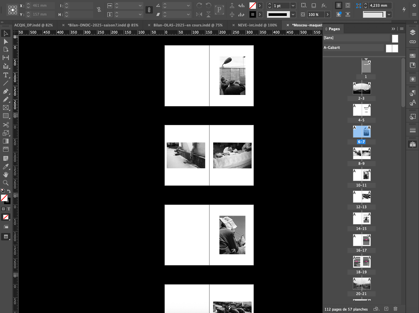
Task: Switch to Bilan-DNDC-2025-saison7.indd tab
Action: pyautogui.click(x=103, y=25)
